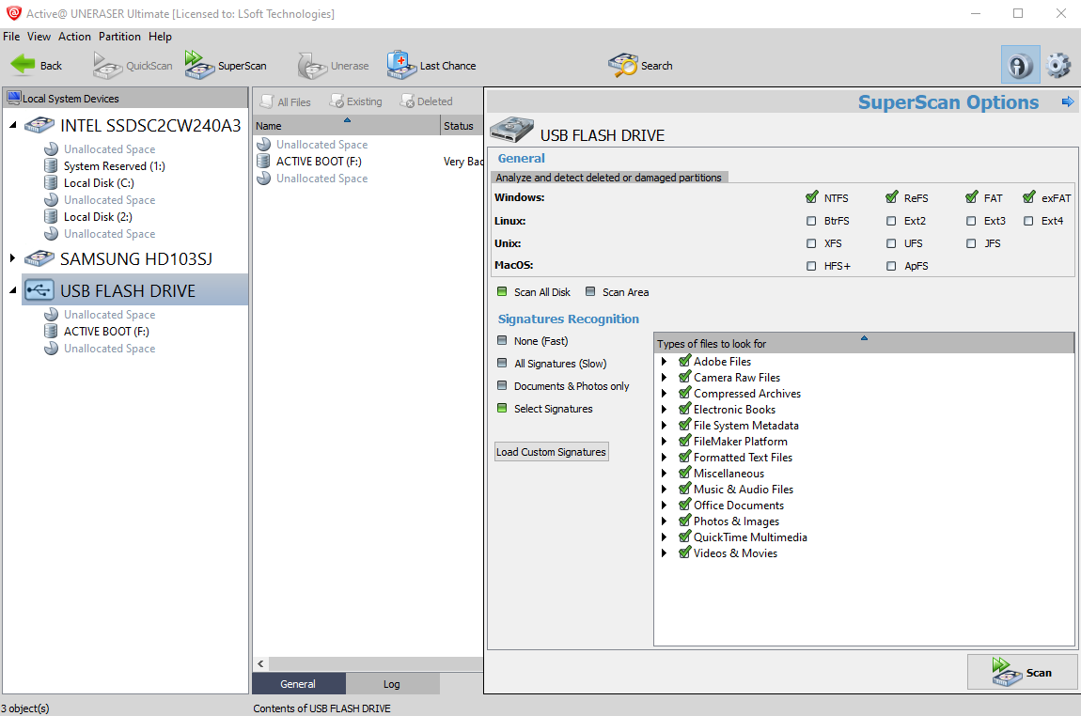Enable the BtrFS checkbox

click(811, 221)
